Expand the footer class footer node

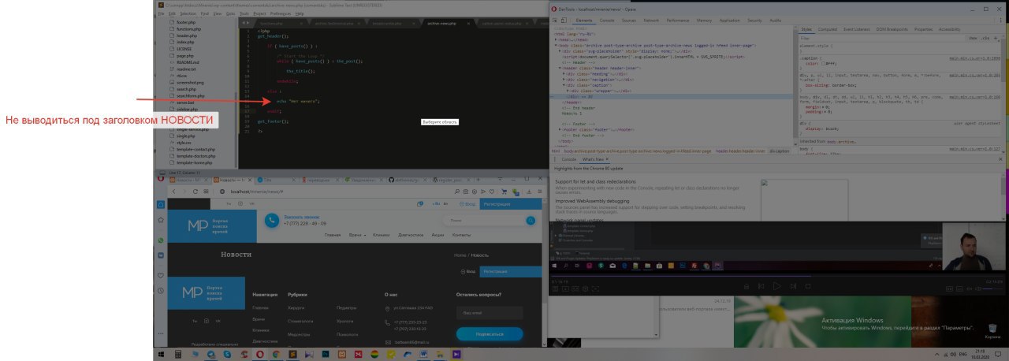point(560,129)
